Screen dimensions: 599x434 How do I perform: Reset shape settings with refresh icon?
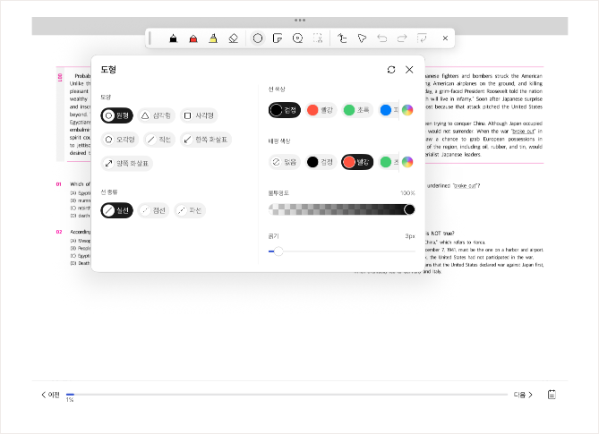(391, 70)
